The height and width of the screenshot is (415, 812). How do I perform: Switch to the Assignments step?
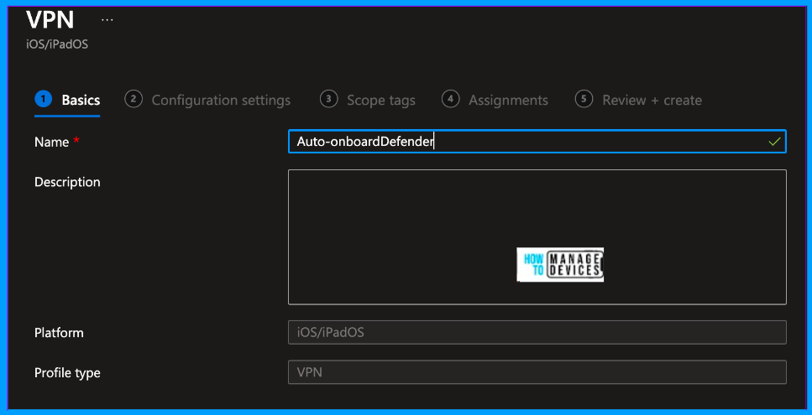(x=495, y=101)
